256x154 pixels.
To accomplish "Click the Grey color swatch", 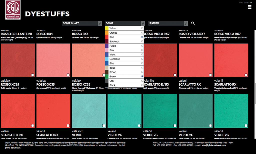I will (106, 81).
